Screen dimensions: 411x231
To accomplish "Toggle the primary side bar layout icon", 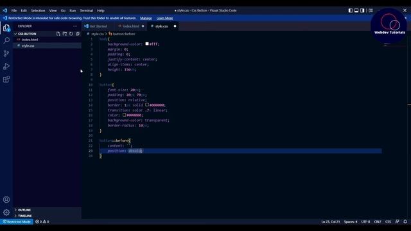I will [351, 10].
